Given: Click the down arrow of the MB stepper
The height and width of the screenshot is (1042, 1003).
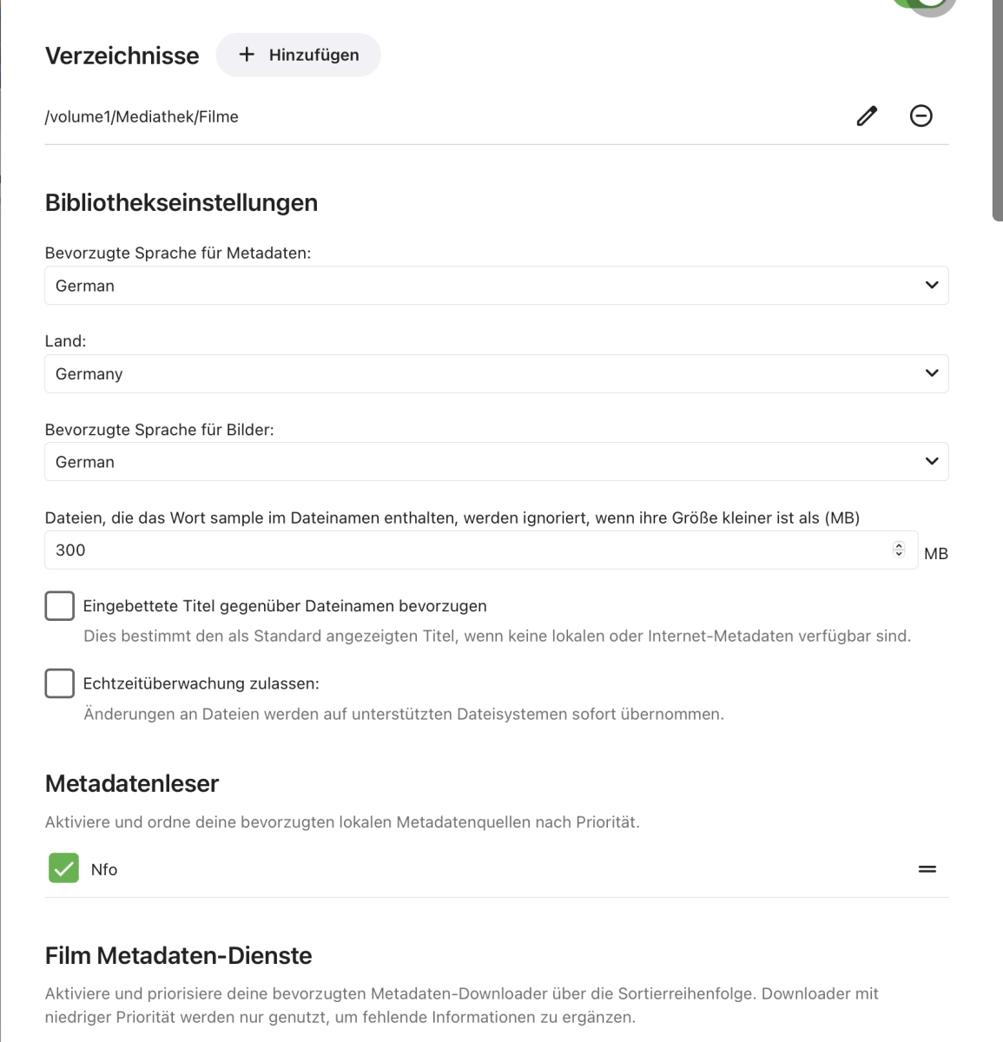Looking at the screenshot, I should click(899, 553).
